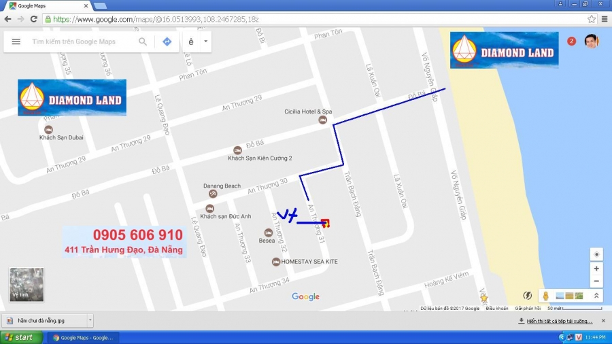Reload the page with the refresh icon
The width and height of the screenshot is (612, 344).
click(34, 19)
